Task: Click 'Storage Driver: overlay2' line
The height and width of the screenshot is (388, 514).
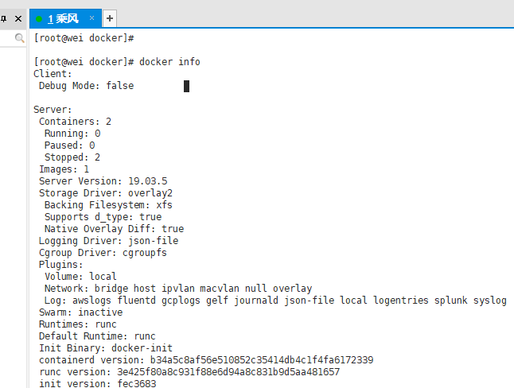Action: (106, 193)
